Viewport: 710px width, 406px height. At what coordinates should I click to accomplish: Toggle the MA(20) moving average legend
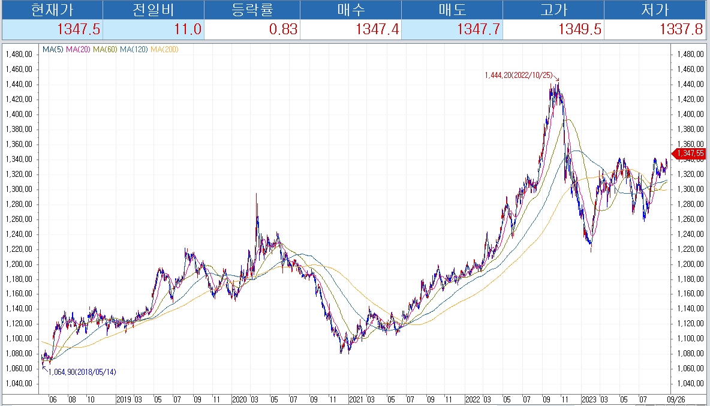[x=79, y=49]
